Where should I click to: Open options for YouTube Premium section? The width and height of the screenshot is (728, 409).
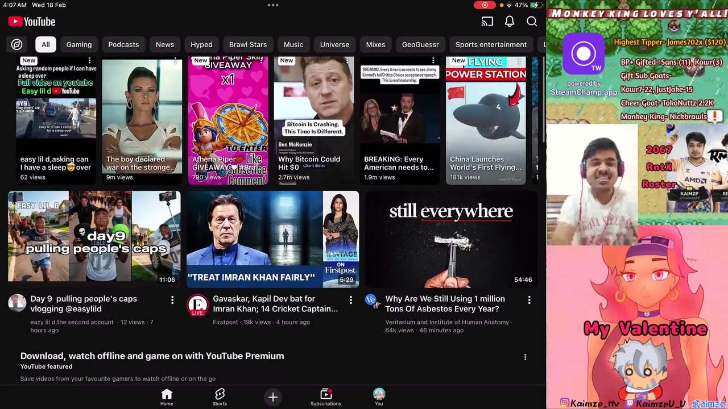click(x=525, y=357)
